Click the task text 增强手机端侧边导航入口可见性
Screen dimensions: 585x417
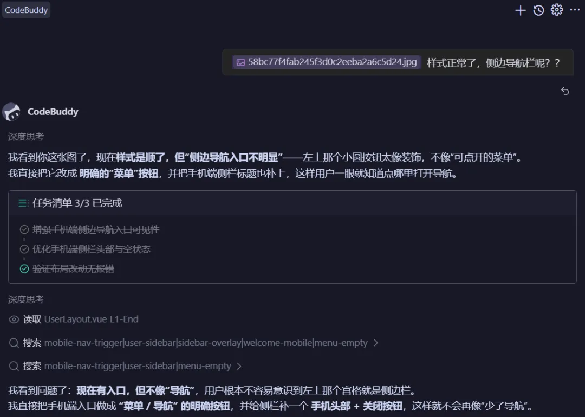pos(96,229)
